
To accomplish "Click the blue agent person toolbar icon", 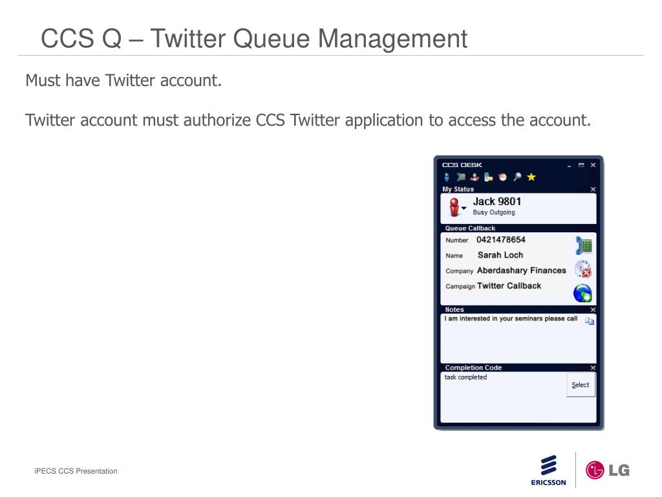I will point(447,177).
